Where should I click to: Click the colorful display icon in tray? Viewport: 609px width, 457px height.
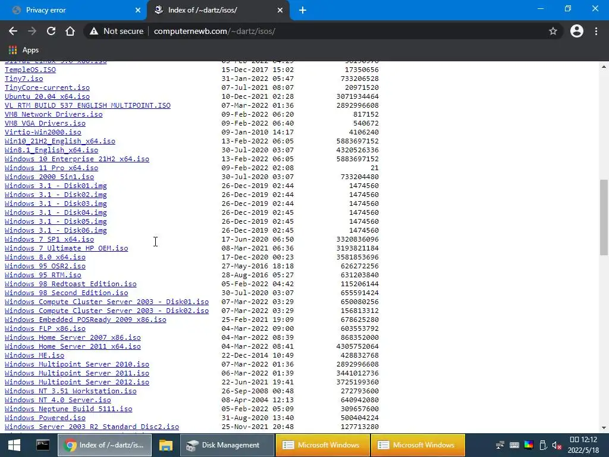point(529,445)
